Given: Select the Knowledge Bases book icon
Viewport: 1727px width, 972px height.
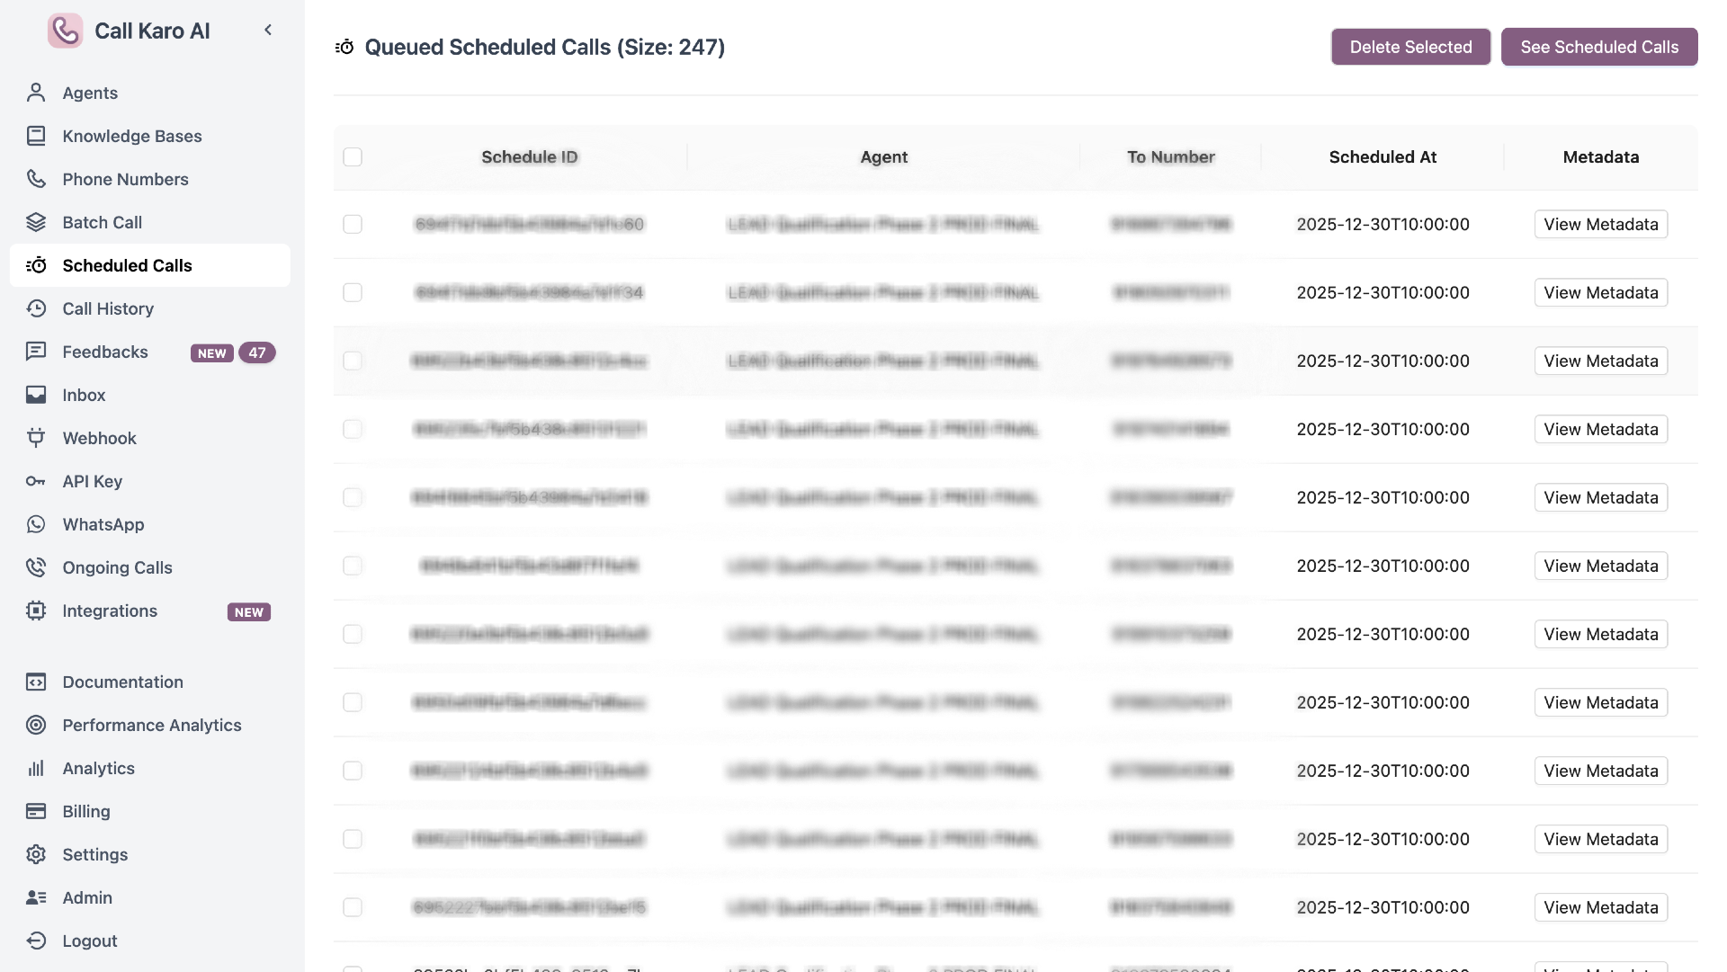Looking at the screenshot, I should [x=35, y=135].
